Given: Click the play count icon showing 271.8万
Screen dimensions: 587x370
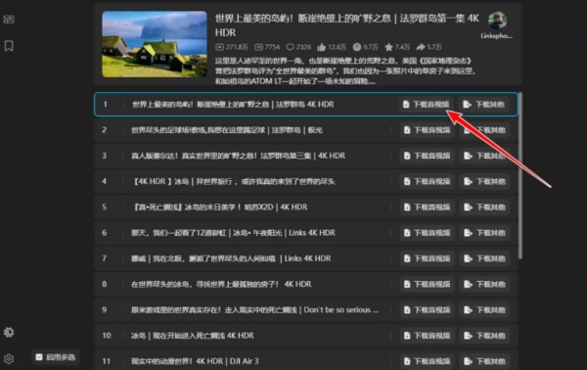Looking at the screenshot, I should [219, 47].
